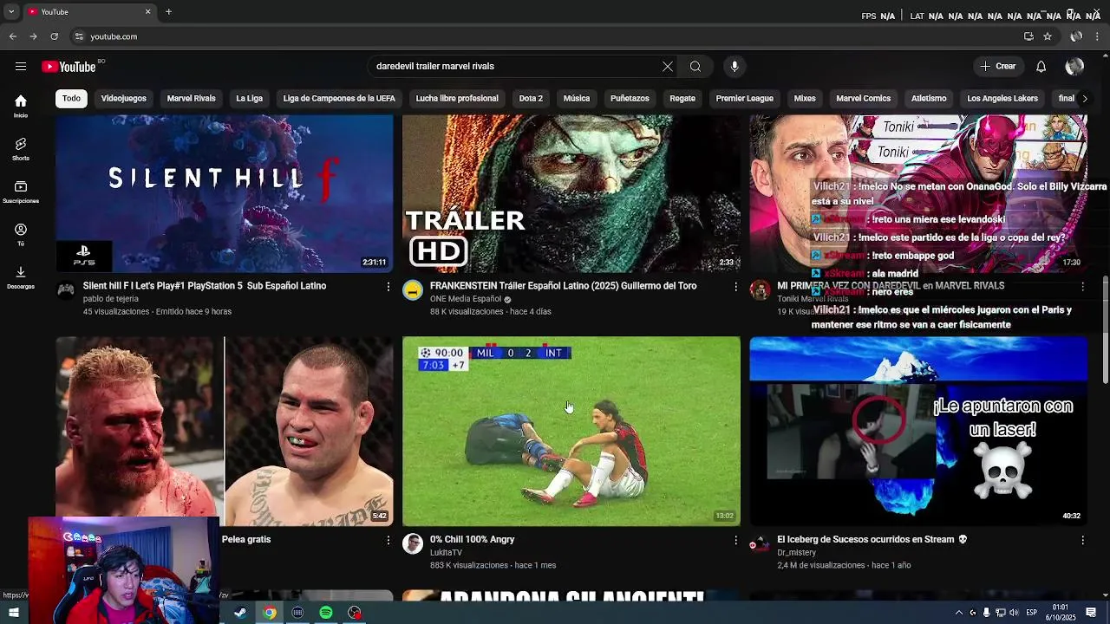Select the Los Angeles Lakers chip
The image size is (1110, 624).
(1002, 99)
